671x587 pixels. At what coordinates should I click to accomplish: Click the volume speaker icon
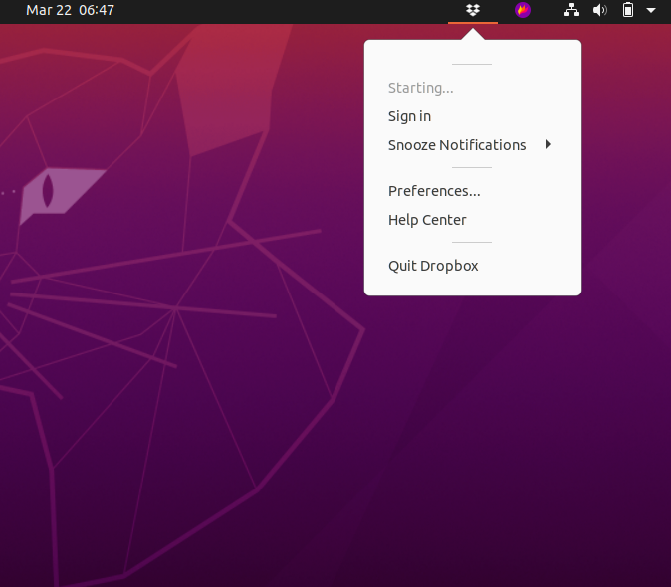click(x=599, y=10)
